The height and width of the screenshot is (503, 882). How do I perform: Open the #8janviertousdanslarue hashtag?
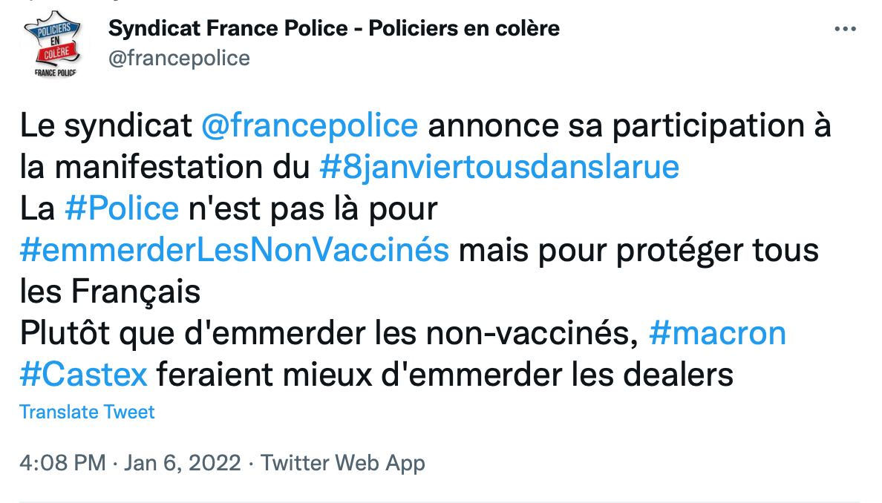(500, 168)
